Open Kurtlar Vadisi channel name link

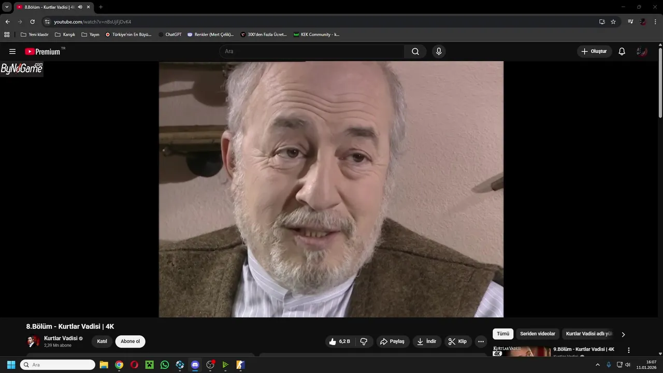[61, 338]
